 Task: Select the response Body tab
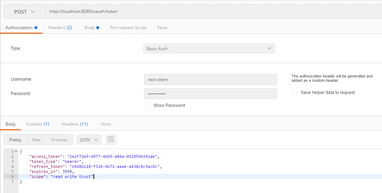[x=10, y=124]
